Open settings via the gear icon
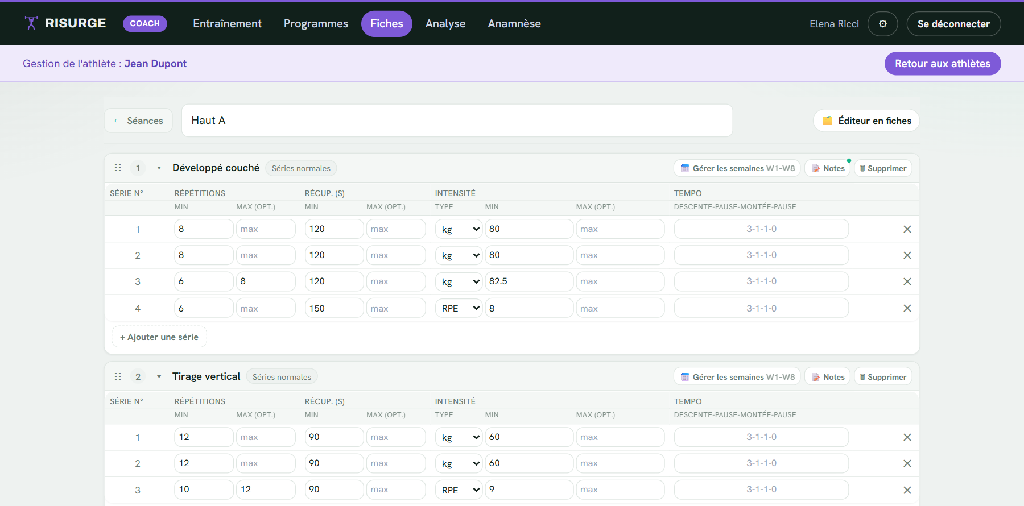This screenshot has height=506, width=1024. click(x=882, y=24)
